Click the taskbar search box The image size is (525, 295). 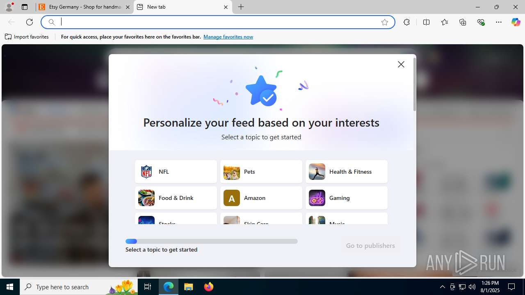point(79,287)
